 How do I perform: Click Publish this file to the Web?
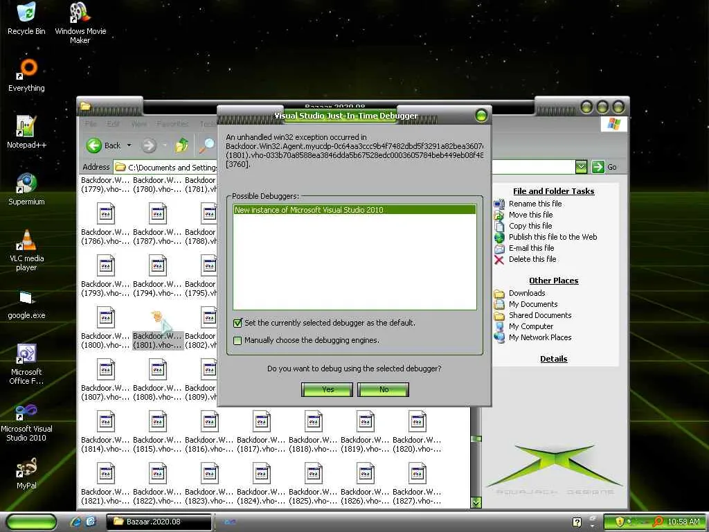click(x=553, y=237)
